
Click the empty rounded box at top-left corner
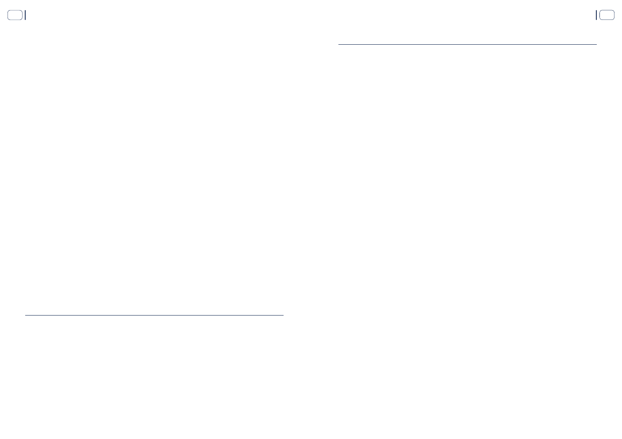pyautogui.click(x=15, y=15)
